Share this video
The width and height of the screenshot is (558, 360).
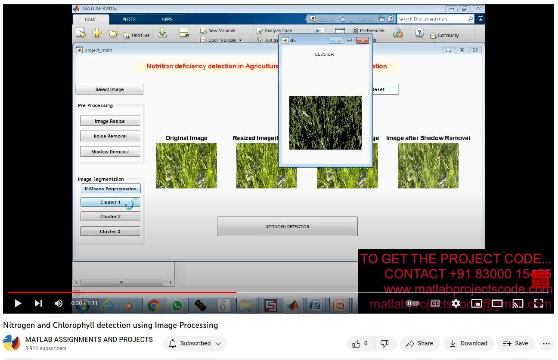[x=420, y=343]
